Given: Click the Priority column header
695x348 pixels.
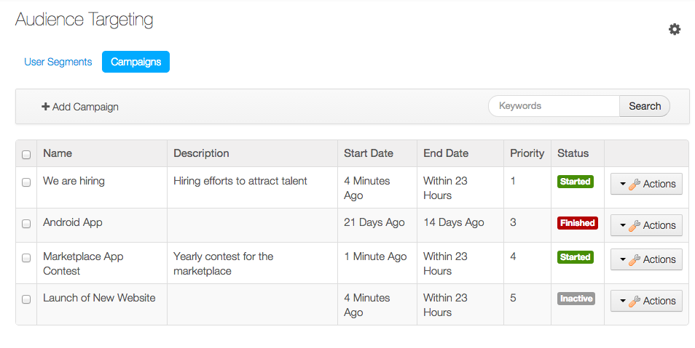Looking at the screenshot, I should point(527,153).
